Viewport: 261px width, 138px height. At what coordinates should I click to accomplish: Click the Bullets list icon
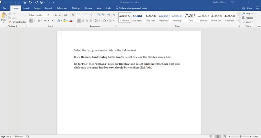79,15
